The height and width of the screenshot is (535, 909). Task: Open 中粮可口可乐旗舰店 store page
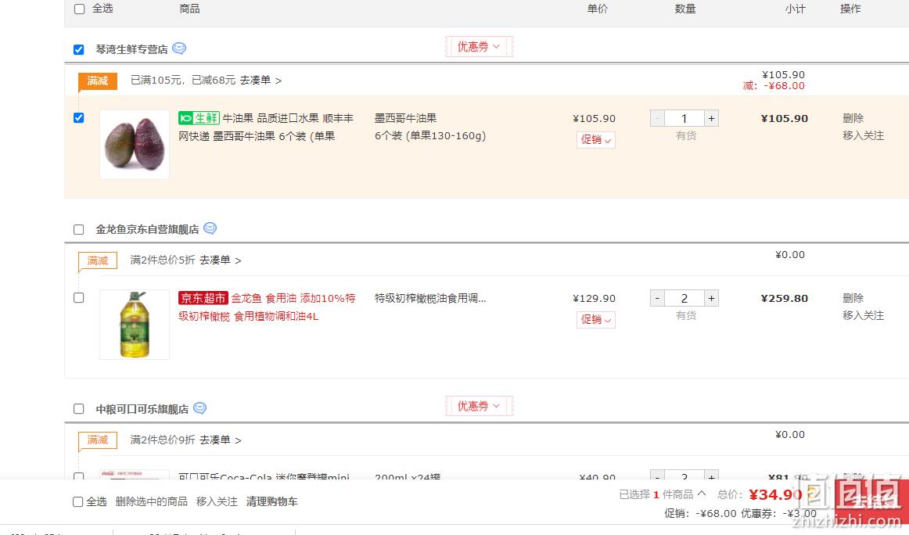tap(142, 409)
